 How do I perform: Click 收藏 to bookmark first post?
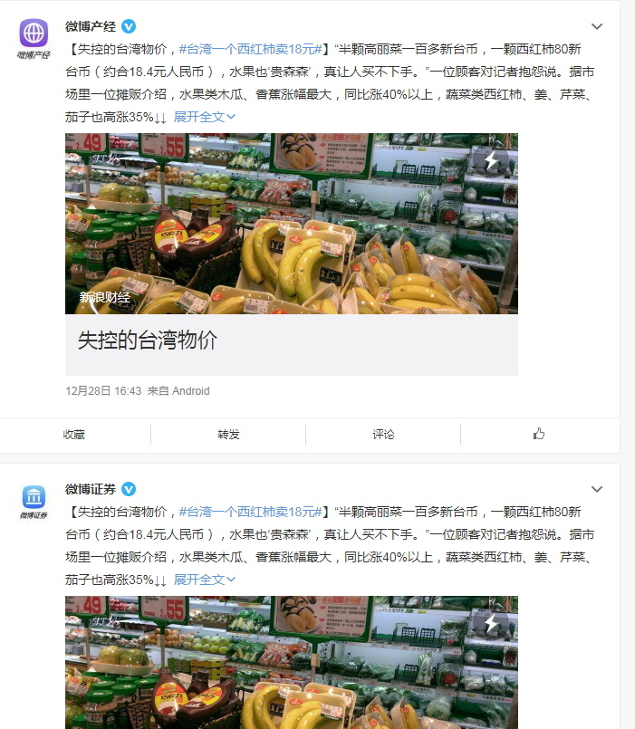(x=74, y=435)
